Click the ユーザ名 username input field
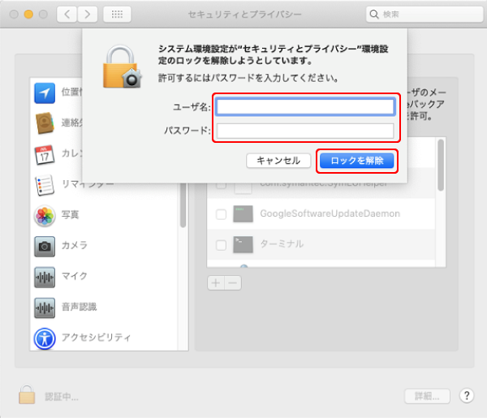Screen dimensions: 487x418 305,107
